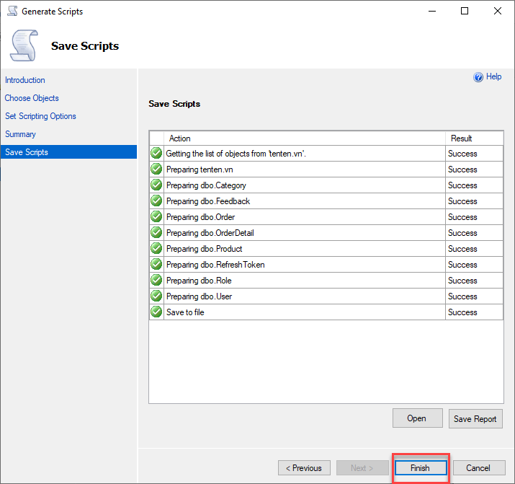The image size is (515, 484).
Task: Click the disabled Next button
Action: pos(362,468)
